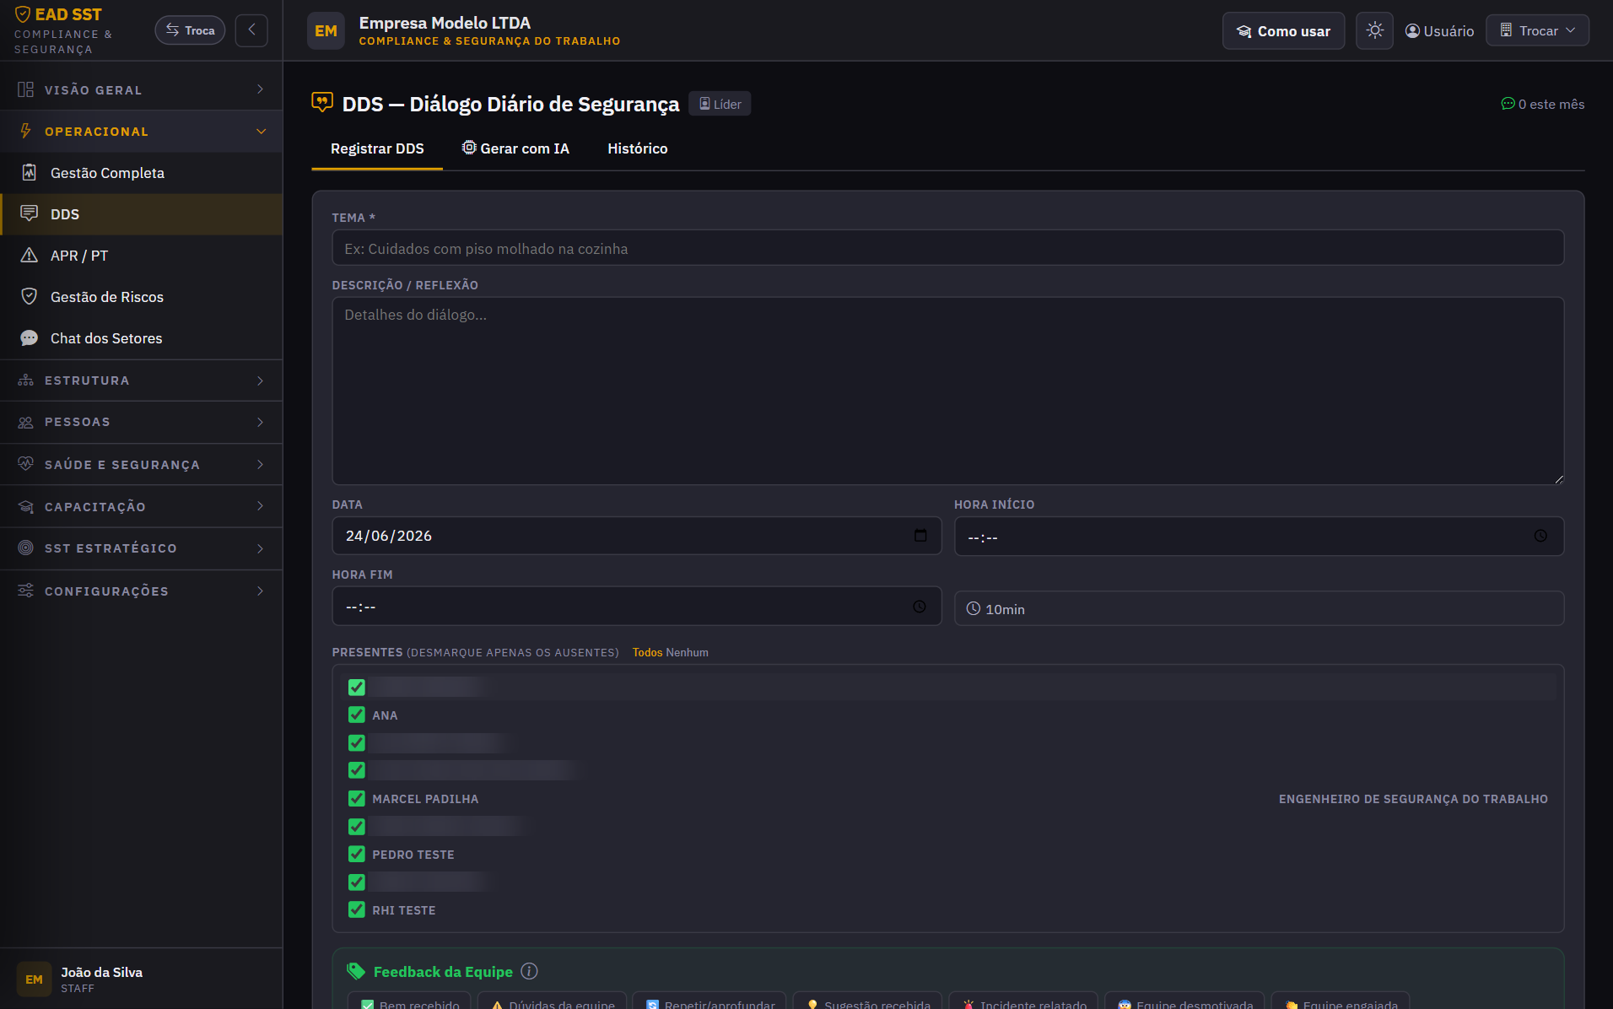The image size is (1613, 1009).
Task: Click the Líder role badge
Action: 720,104
